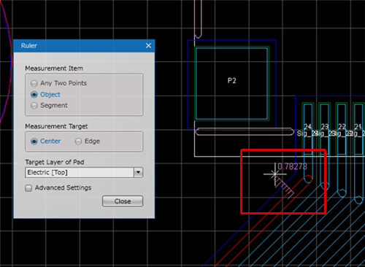Set measurement target to Center
Image resolution: width=365 pixels, height=267 pixels.
coord(34,142)
